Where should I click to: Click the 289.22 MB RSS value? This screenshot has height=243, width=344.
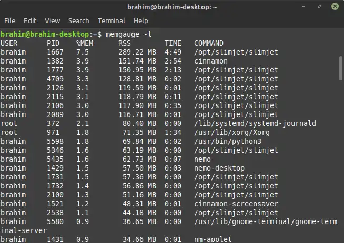[137, 52]
